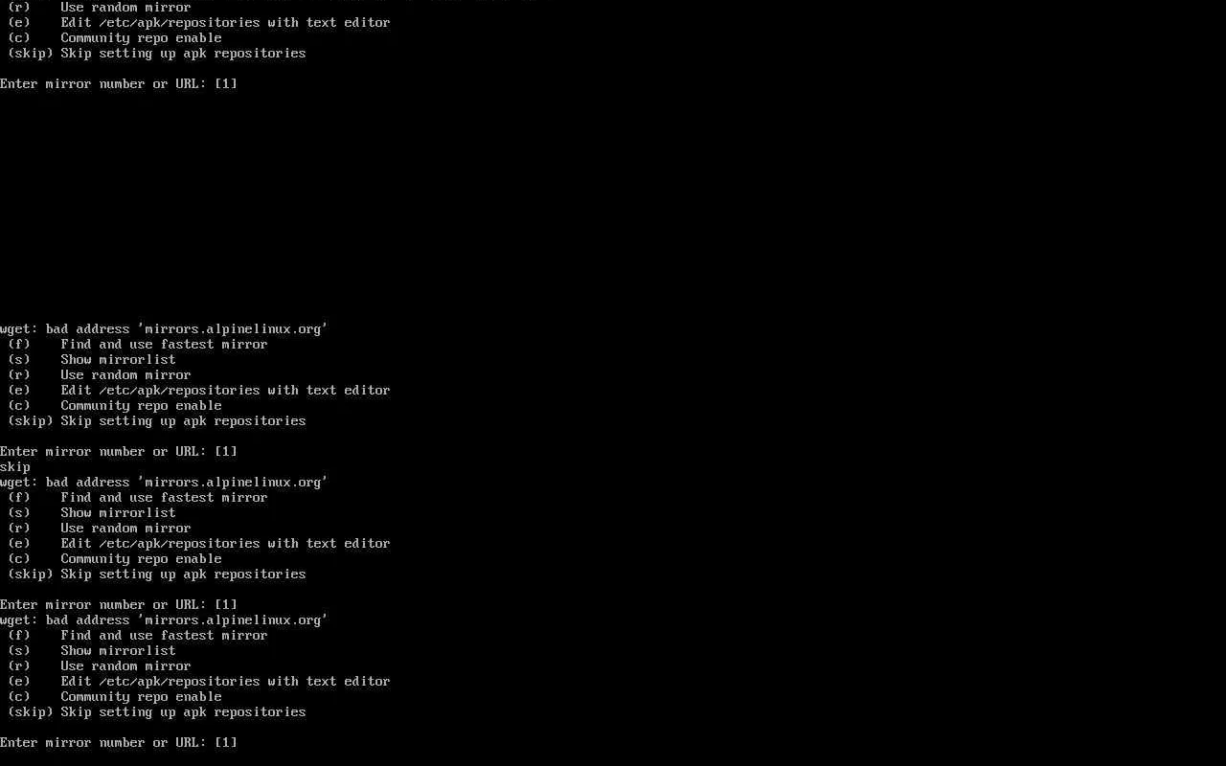Select the wget error line directly under "skip"
This screenshot has width=1226, height=766.
[x=164, y=483]
